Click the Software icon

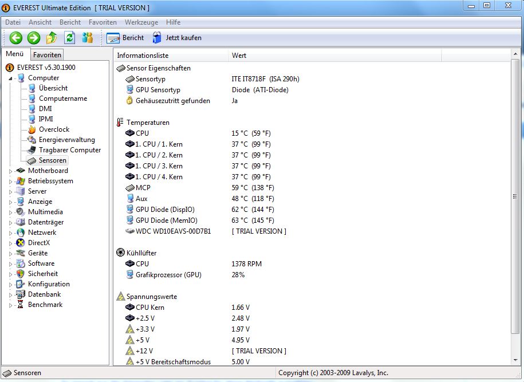coord(21,263)
